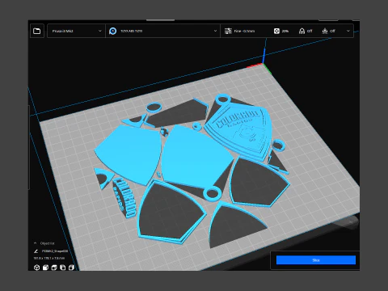Click the blue Slice button
This screenshot has height=291, width=388.
(x=316, y=260)
